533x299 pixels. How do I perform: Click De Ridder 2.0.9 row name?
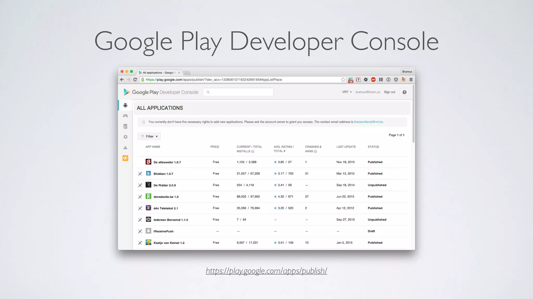(x=164, y=185)
